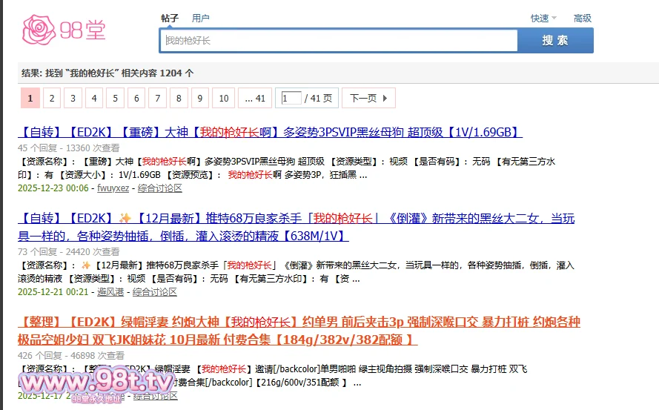Go to results page 7
Viewport: 659px width, 410px height.
[157, 98]
